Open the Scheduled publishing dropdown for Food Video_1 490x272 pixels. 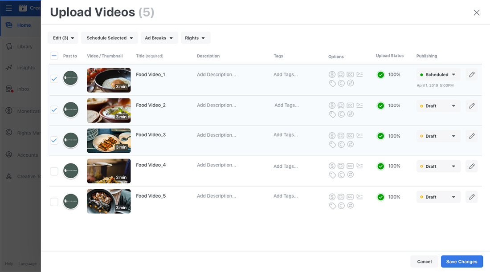click(x=438, y=75)
